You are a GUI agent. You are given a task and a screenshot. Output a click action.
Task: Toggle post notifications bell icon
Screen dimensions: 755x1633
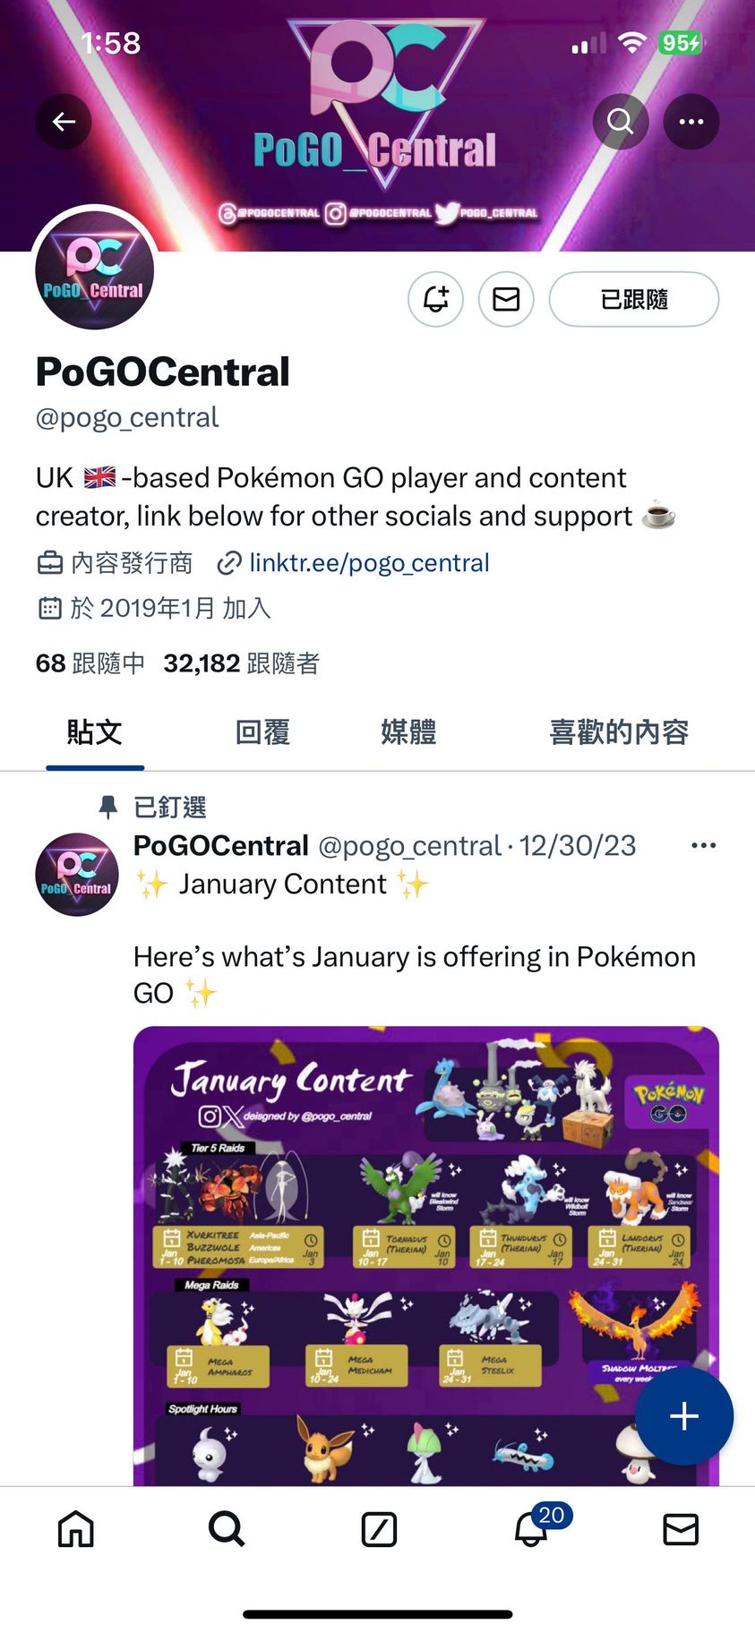[436, 299]
